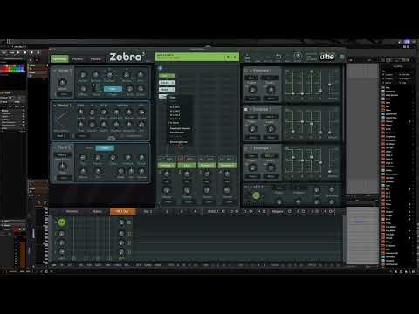Viewport: 419px width, 314px height.
Task: Open the Comb 1 source dropdown under its title
Action: [x=62, y=155]
